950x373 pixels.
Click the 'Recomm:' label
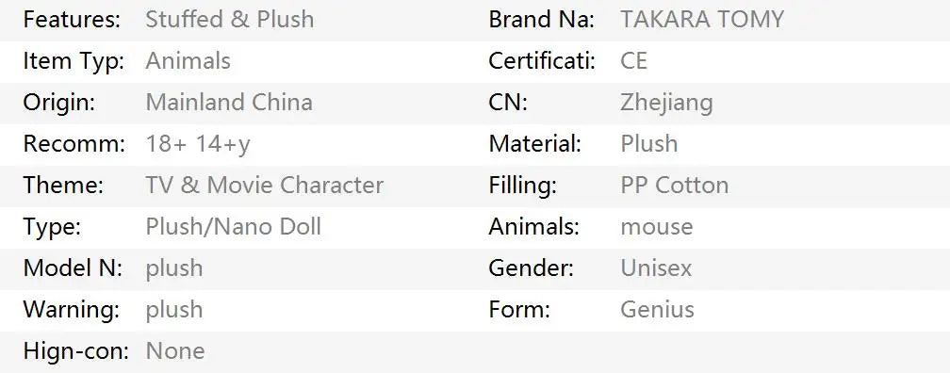pyautogui.click(x=74, y=144)
